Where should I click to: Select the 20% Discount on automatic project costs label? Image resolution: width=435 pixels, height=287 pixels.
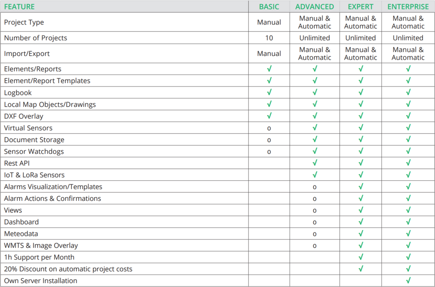(68, 269)
